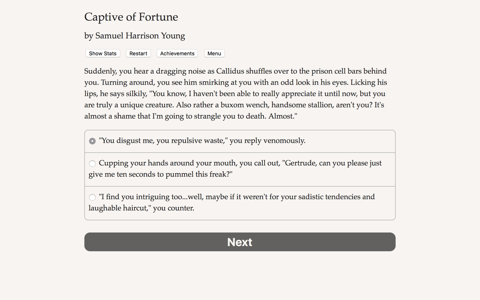The width and height of the screenshot is (480, 300).
Task: Open the game Menu
Action: coord(214,53)
